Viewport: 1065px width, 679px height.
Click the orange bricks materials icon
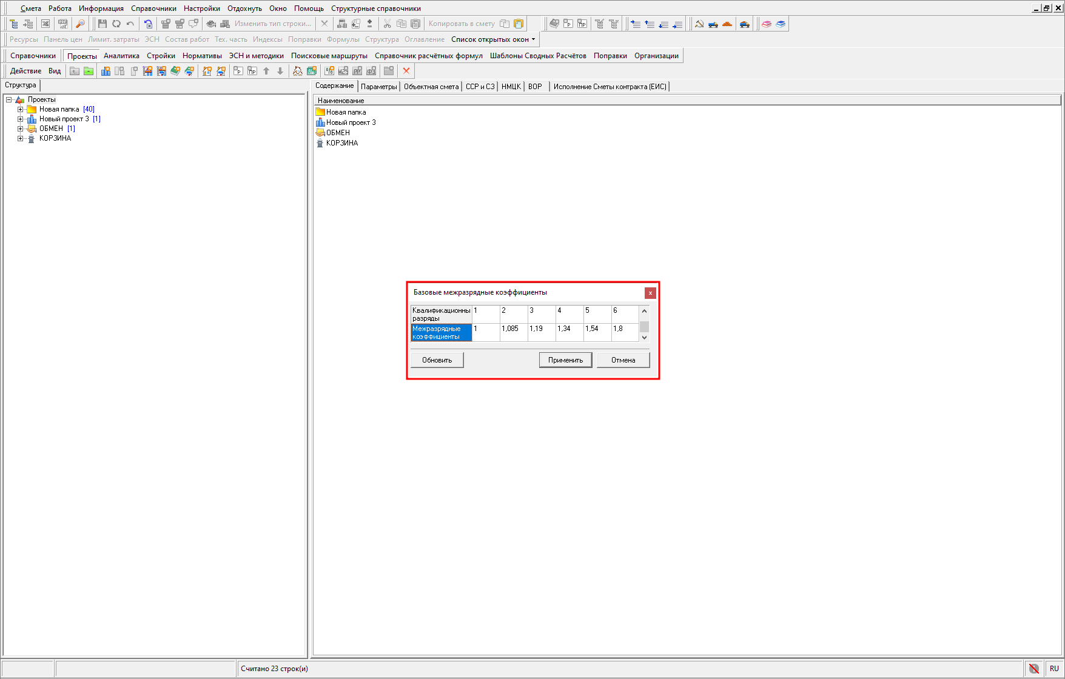pyautogui.click(x=727, y=24)
